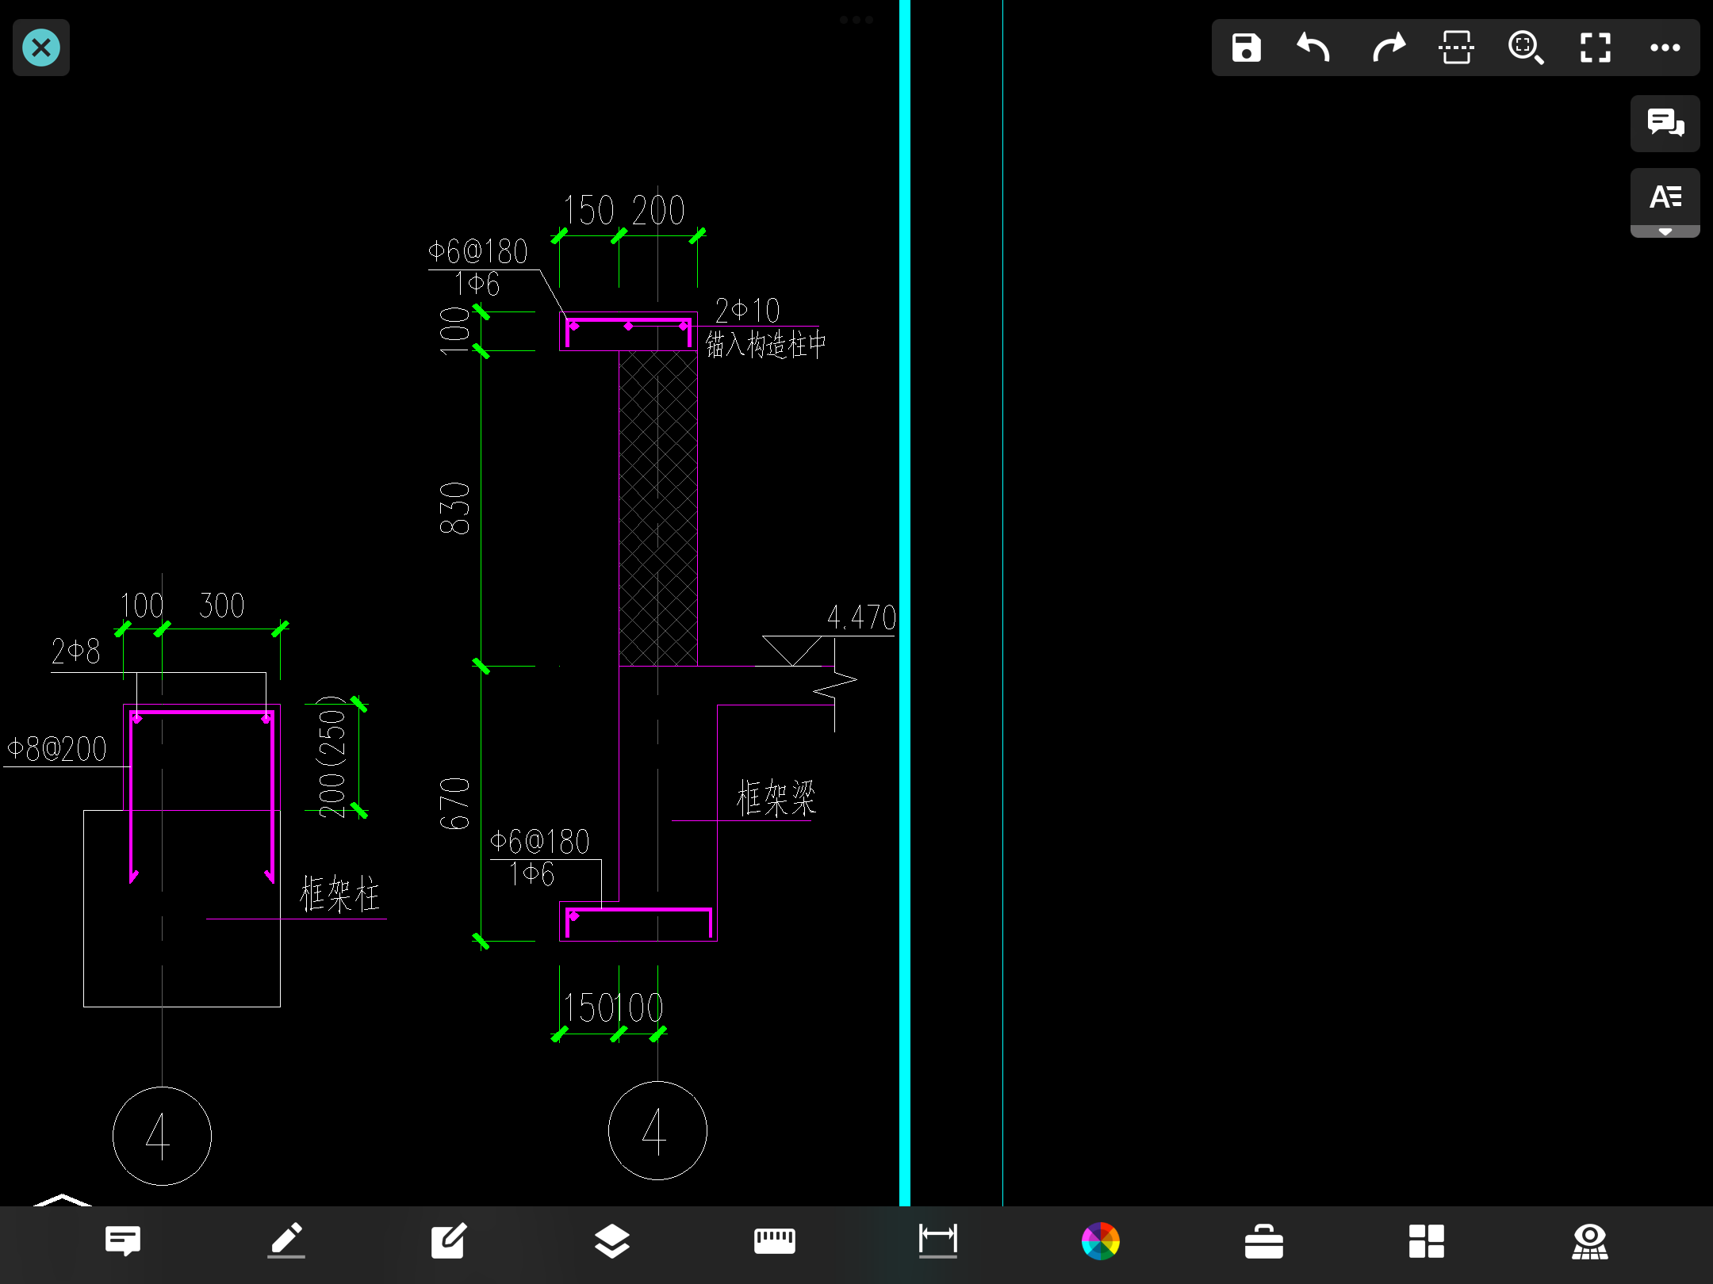Screen dimensions: 1713x1284
Task: Open the viewpoint navigation tool
Action: click(x=1590, y=1241)
